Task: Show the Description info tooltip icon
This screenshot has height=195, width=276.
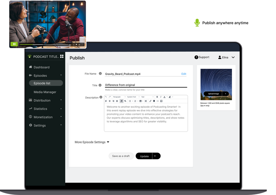Action: pos(101,97)
